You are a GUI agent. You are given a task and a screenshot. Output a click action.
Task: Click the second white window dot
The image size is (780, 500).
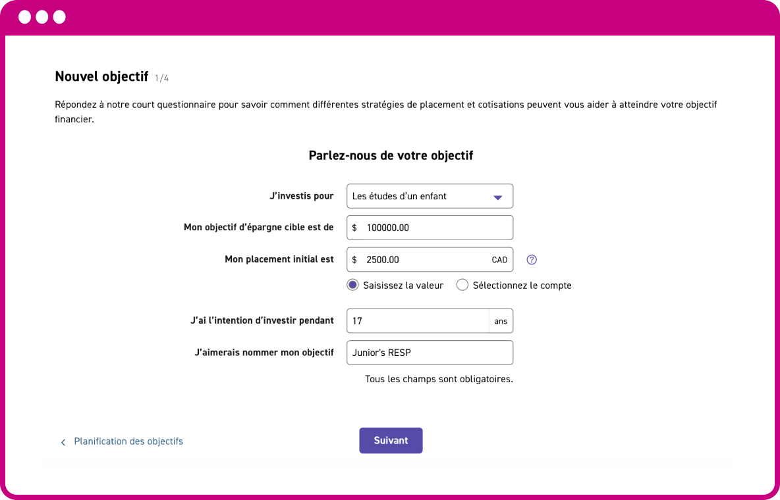tap(42, 17)
